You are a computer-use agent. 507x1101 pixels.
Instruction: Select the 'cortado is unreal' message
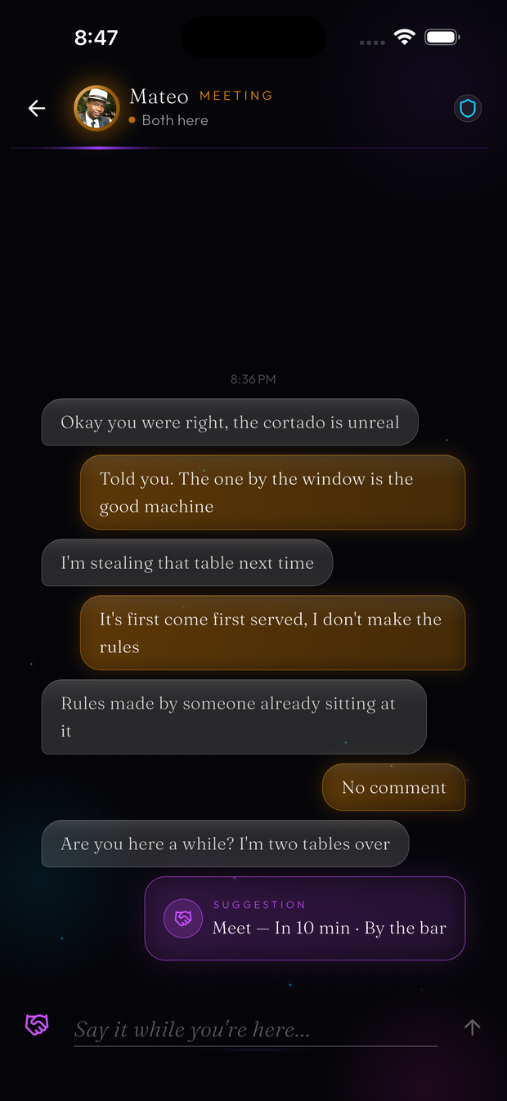tap(230, 422)
